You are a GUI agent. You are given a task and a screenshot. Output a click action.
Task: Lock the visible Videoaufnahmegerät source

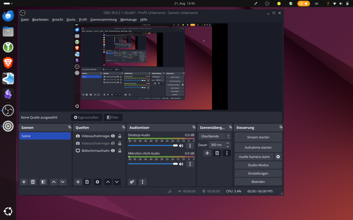(120, 136)
